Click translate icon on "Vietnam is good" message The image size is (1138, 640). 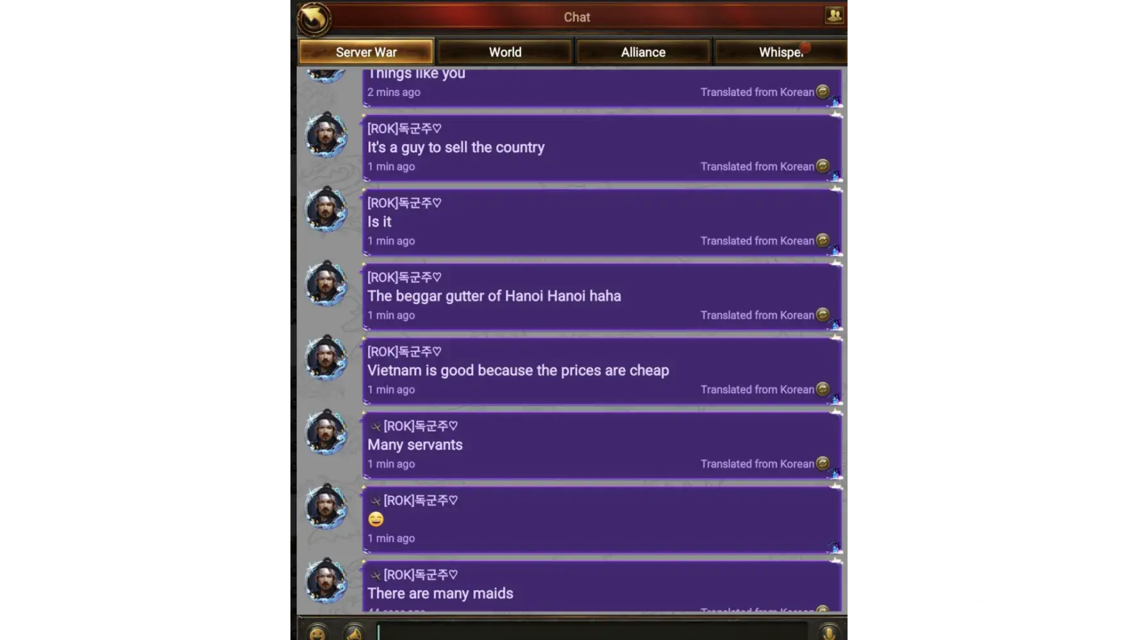(823, 388)
